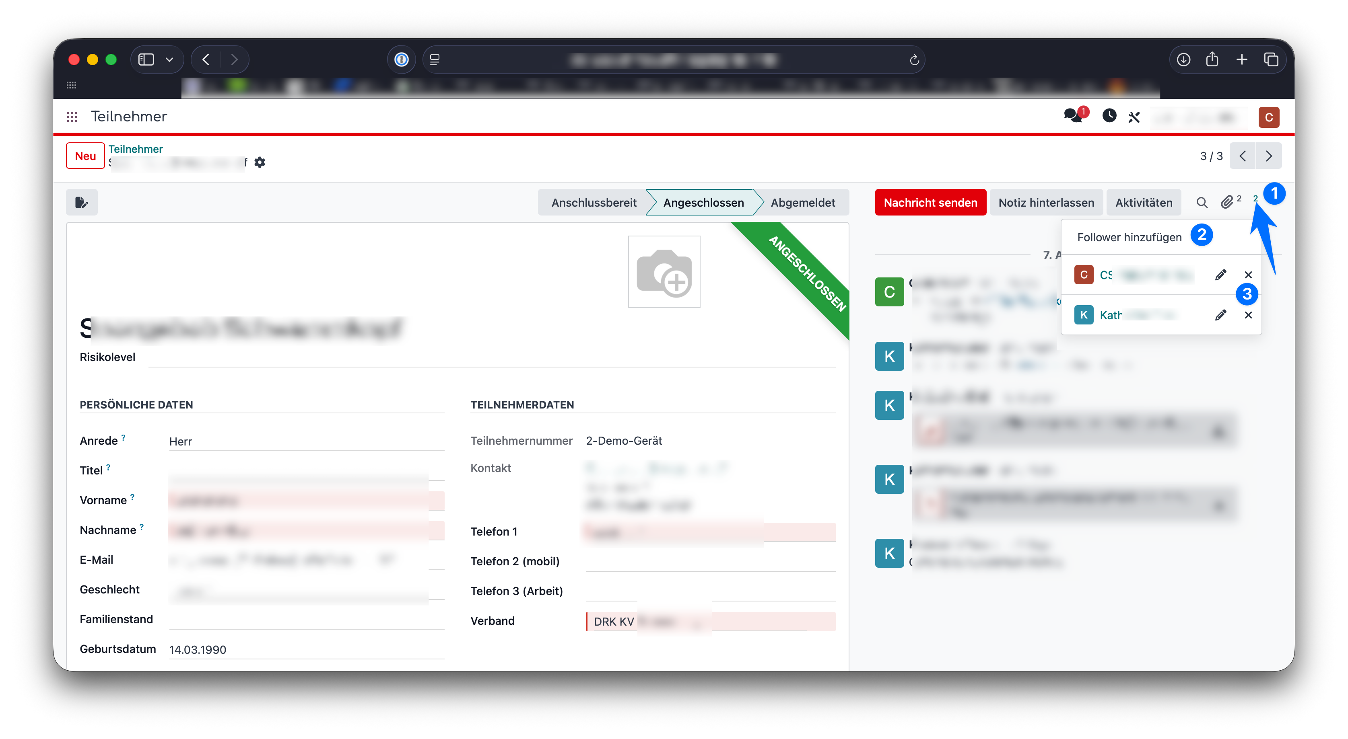Click Notiz hinterlassen button
Image resolution: width=1348 pixels, height=739 pixels.
1045,202
